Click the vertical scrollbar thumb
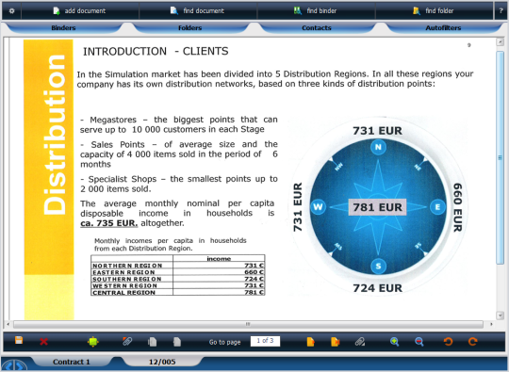509x372 pixels. click(500, 157)
